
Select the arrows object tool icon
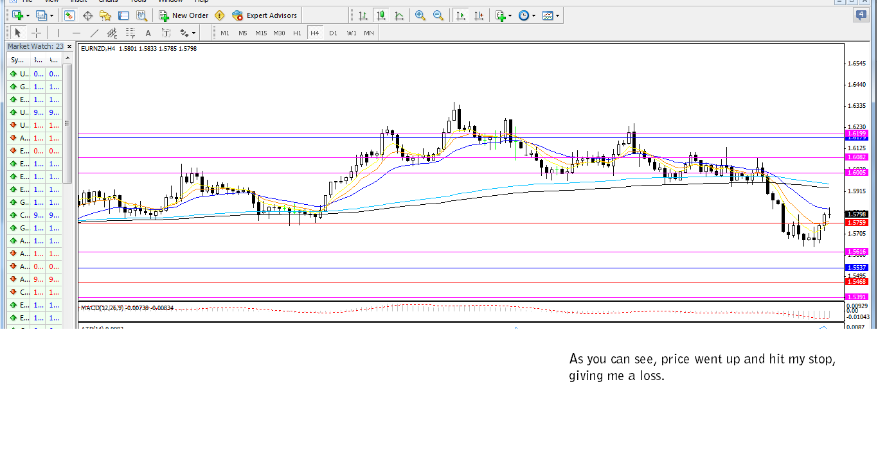pos(184,33)
